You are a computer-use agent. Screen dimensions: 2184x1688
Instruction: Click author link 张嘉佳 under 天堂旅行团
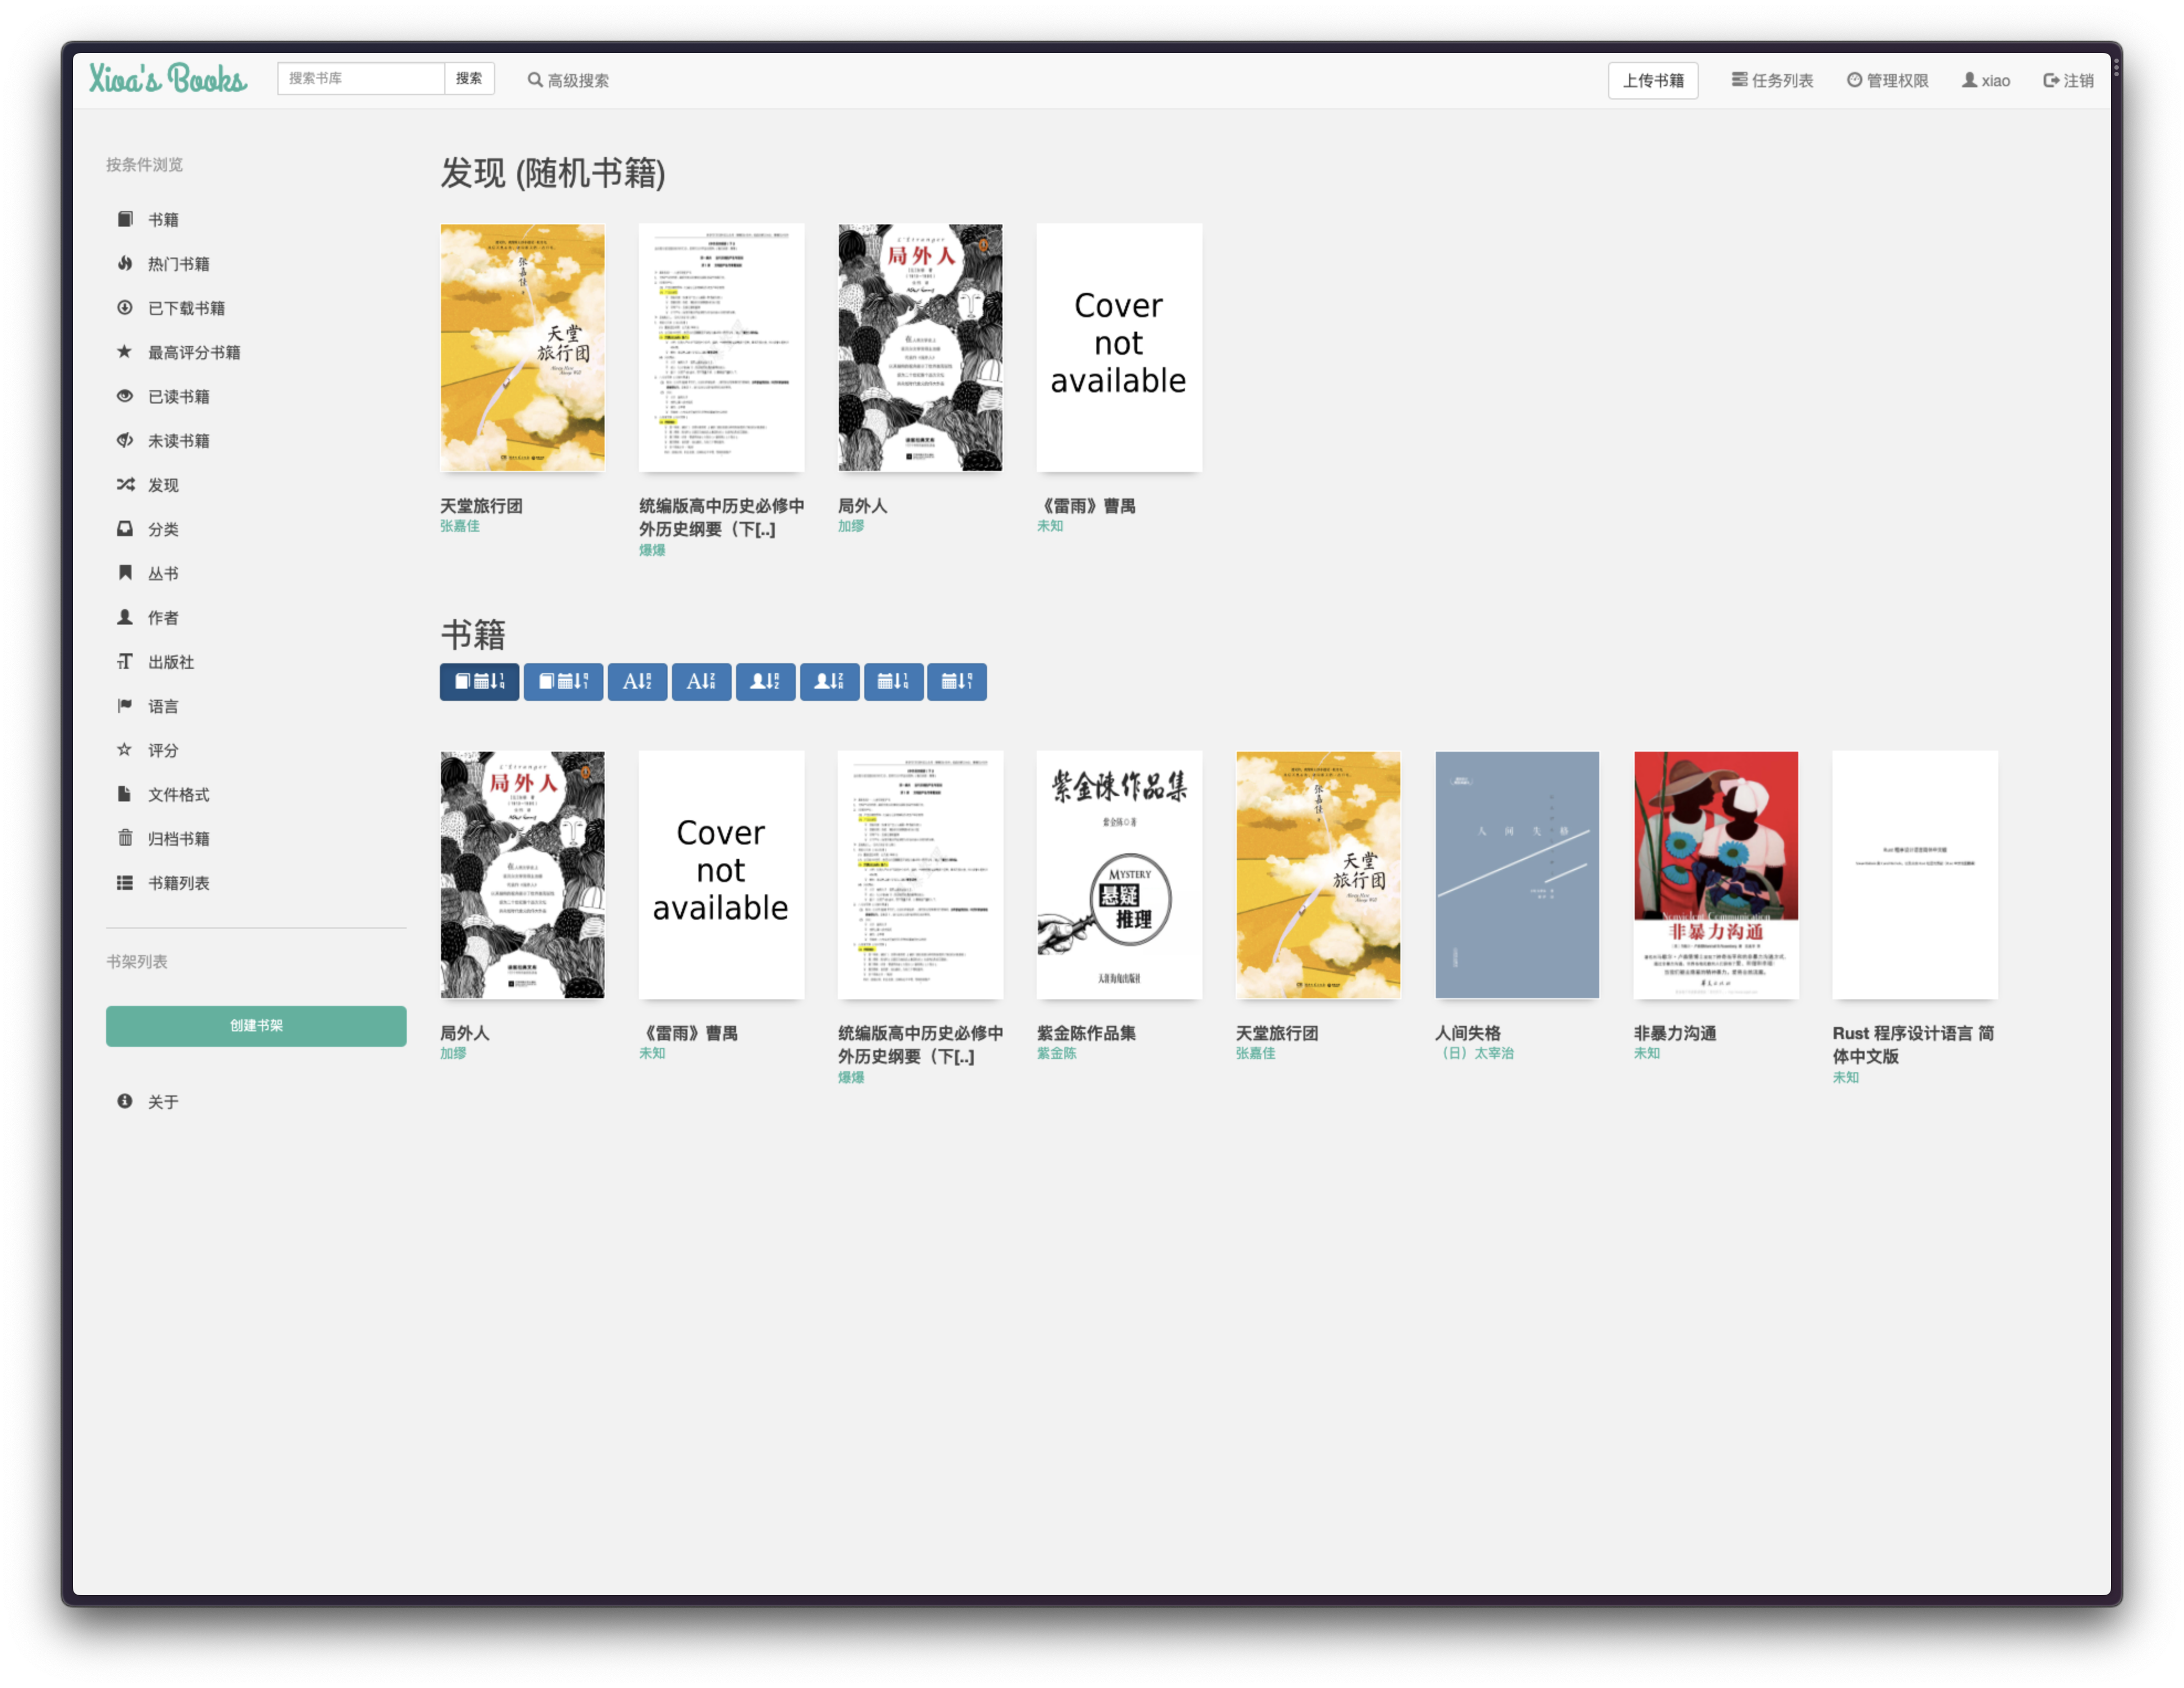coord(460,526)
